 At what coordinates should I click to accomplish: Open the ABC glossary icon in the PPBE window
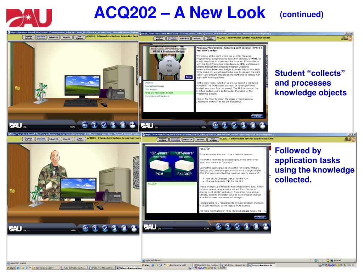215,125
